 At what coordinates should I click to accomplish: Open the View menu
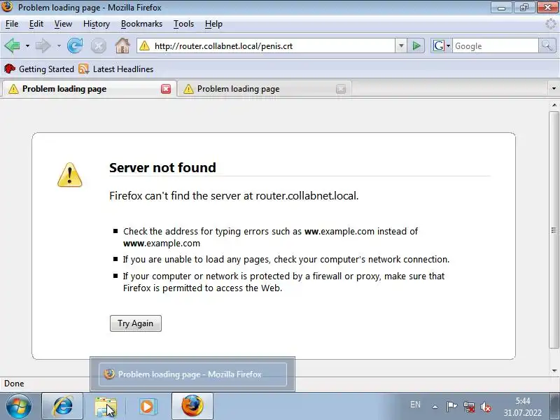[63, 24]
